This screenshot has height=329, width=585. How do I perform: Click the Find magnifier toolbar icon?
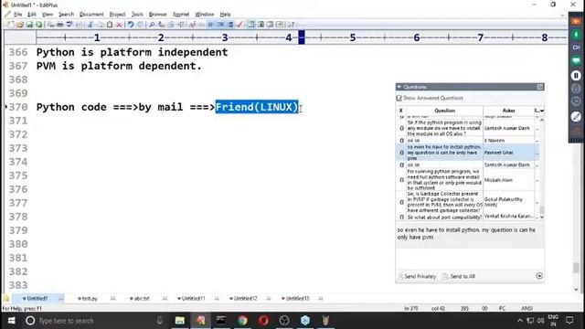point(152,25)
